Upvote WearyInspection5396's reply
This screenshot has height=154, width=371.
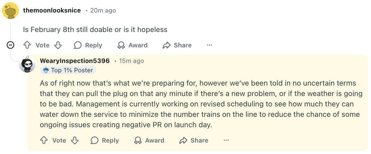(x=44, y=140)
